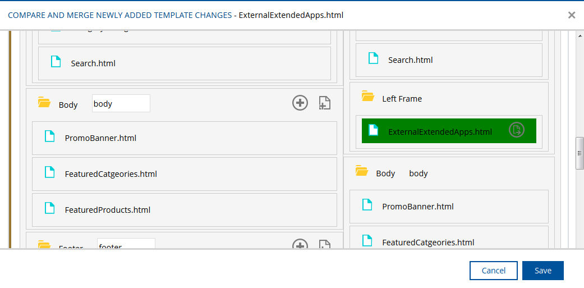Select left FeaturedCatgeories.html item
This screenshot has width=584, height=288.
(x=111, y=174)
